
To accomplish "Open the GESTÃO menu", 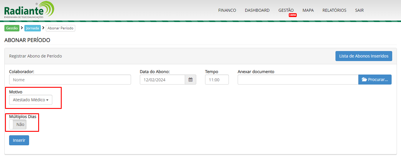I will point(286,10).
